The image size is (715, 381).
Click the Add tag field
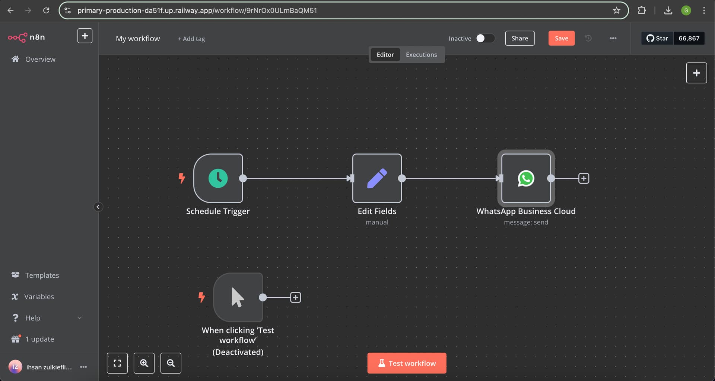[191, 39]
